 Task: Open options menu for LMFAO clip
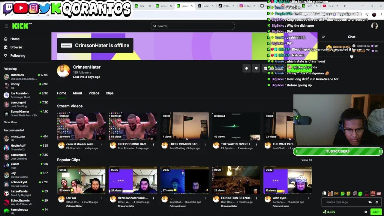102,198
